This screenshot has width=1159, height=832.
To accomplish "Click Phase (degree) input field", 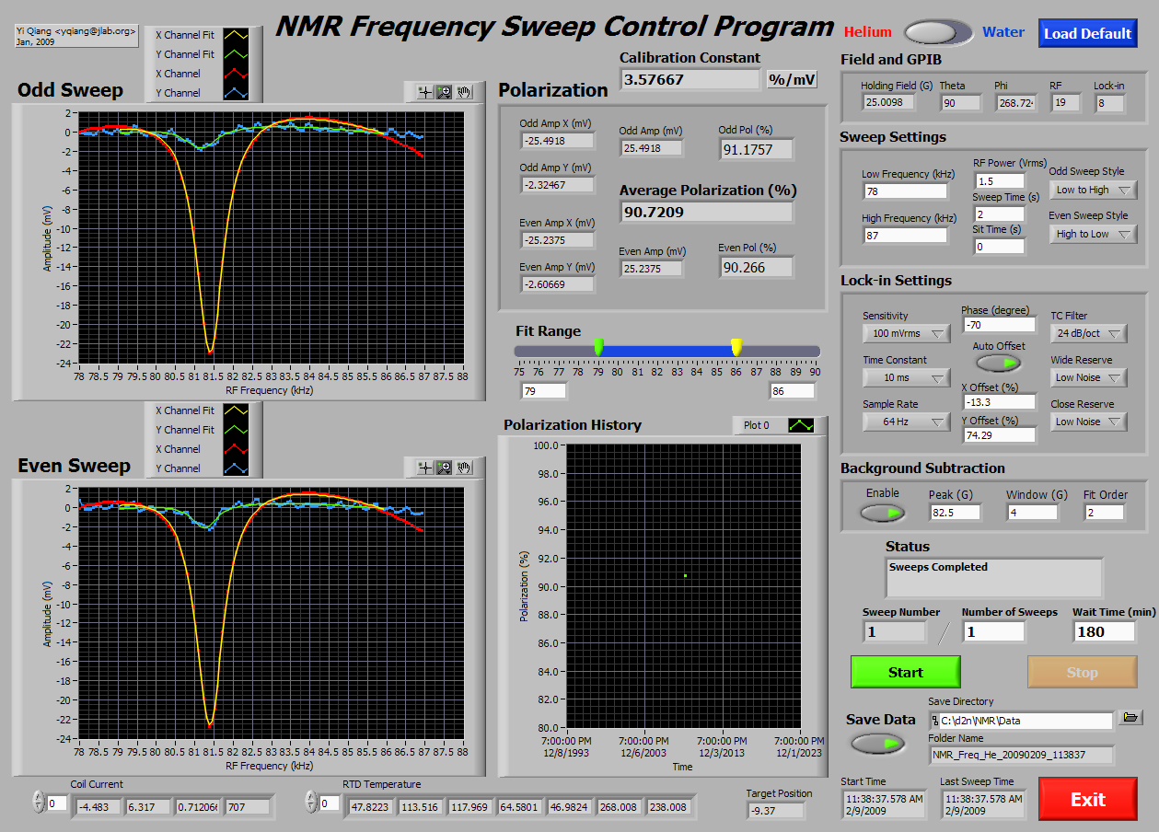I will pyautogui.click(x=999, y=325).
